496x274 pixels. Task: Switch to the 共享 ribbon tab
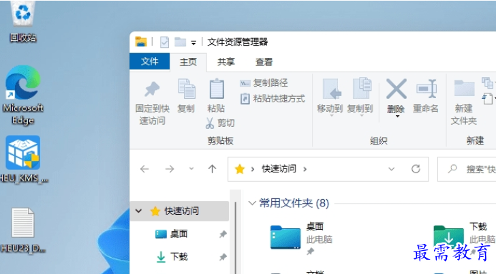point(226,62)
